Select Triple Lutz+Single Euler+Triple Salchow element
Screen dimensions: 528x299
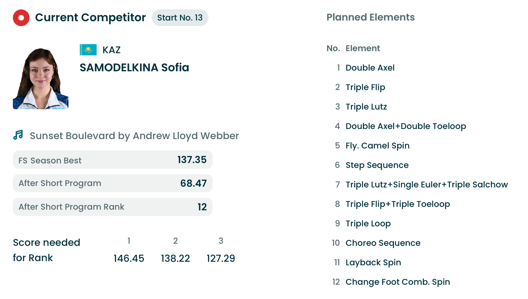pos(427,185)
